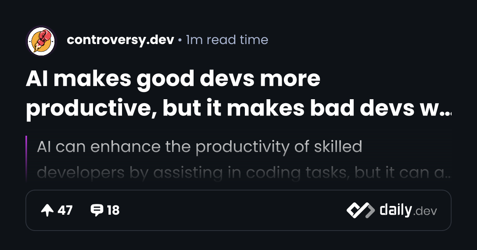Click the ".dev" suffix of the daily.dev wordmark
This screenshot has width=477, height=250.
[425, 212]
